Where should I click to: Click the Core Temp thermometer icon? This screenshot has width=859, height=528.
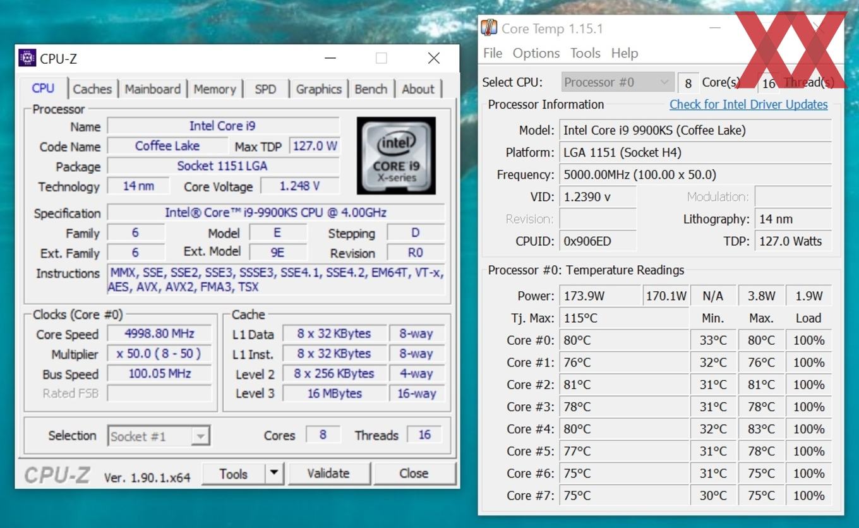pyautogui.click(x=489, y=28)
